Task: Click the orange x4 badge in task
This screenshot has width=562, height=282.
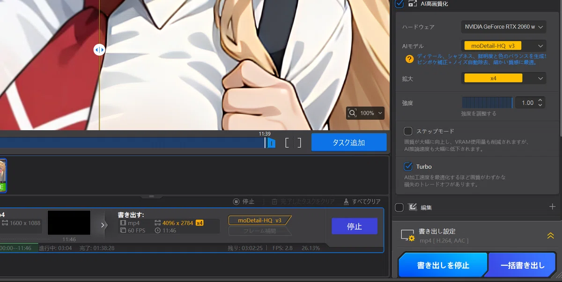Action: 200,223
